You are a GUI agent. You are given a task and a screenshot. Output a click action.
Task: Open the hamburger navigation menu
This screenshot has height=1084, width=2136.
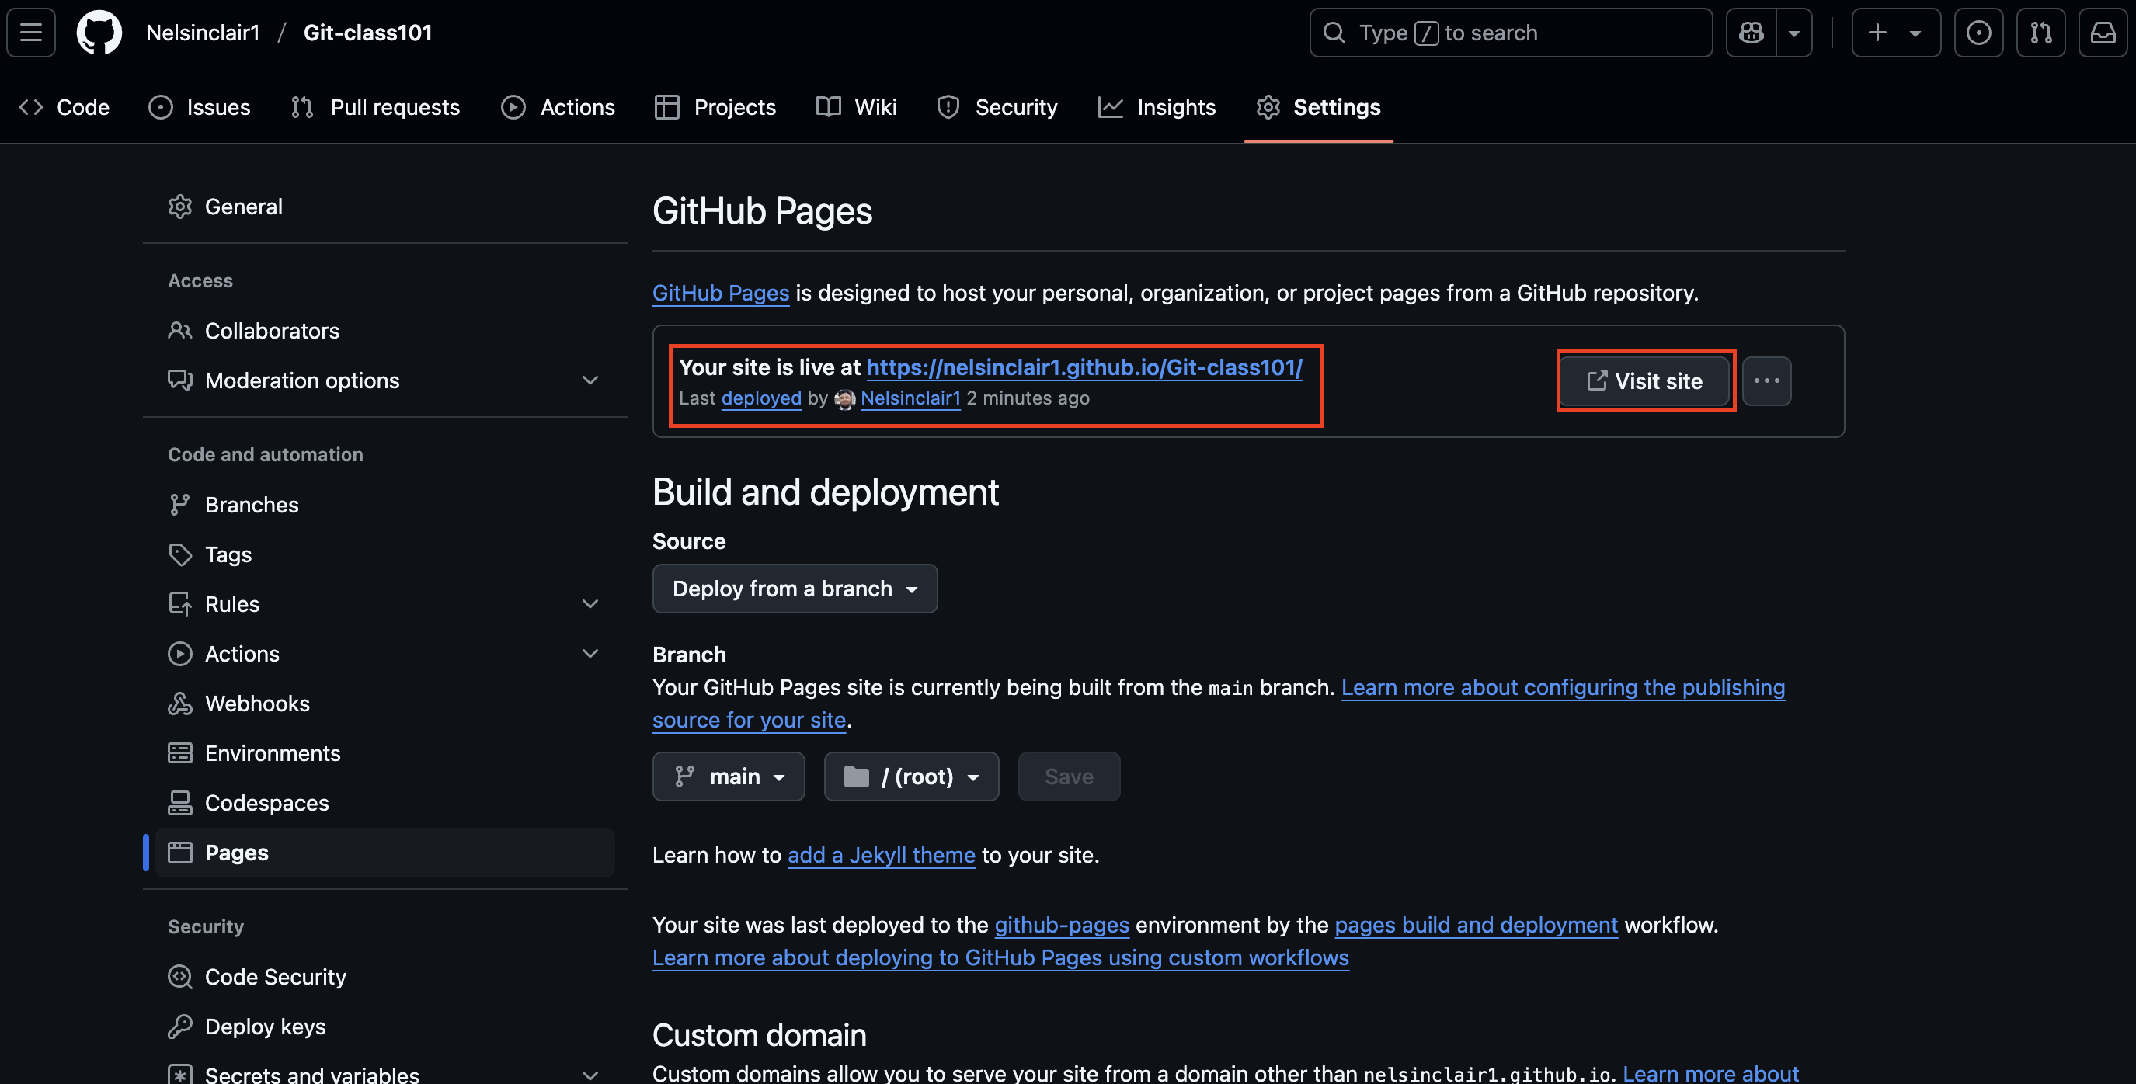point(30,33)
